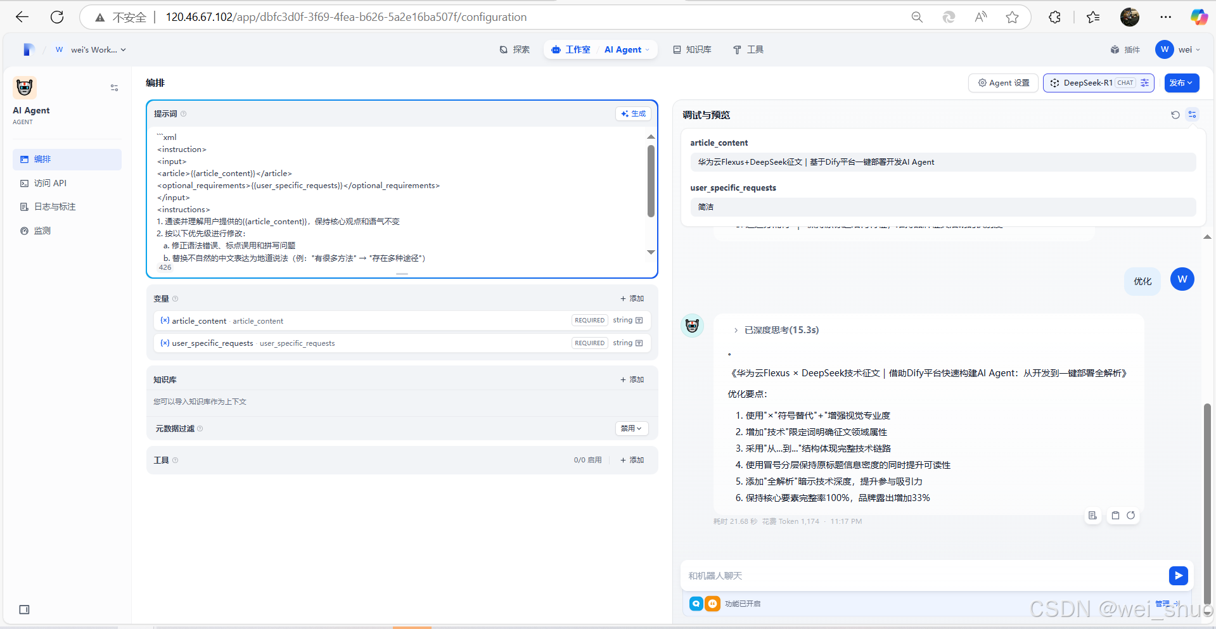The width and height of the screenshot is (1216, 629).
Task: Open the 工具 tools tab in top navigation
Action: (748, 49)
